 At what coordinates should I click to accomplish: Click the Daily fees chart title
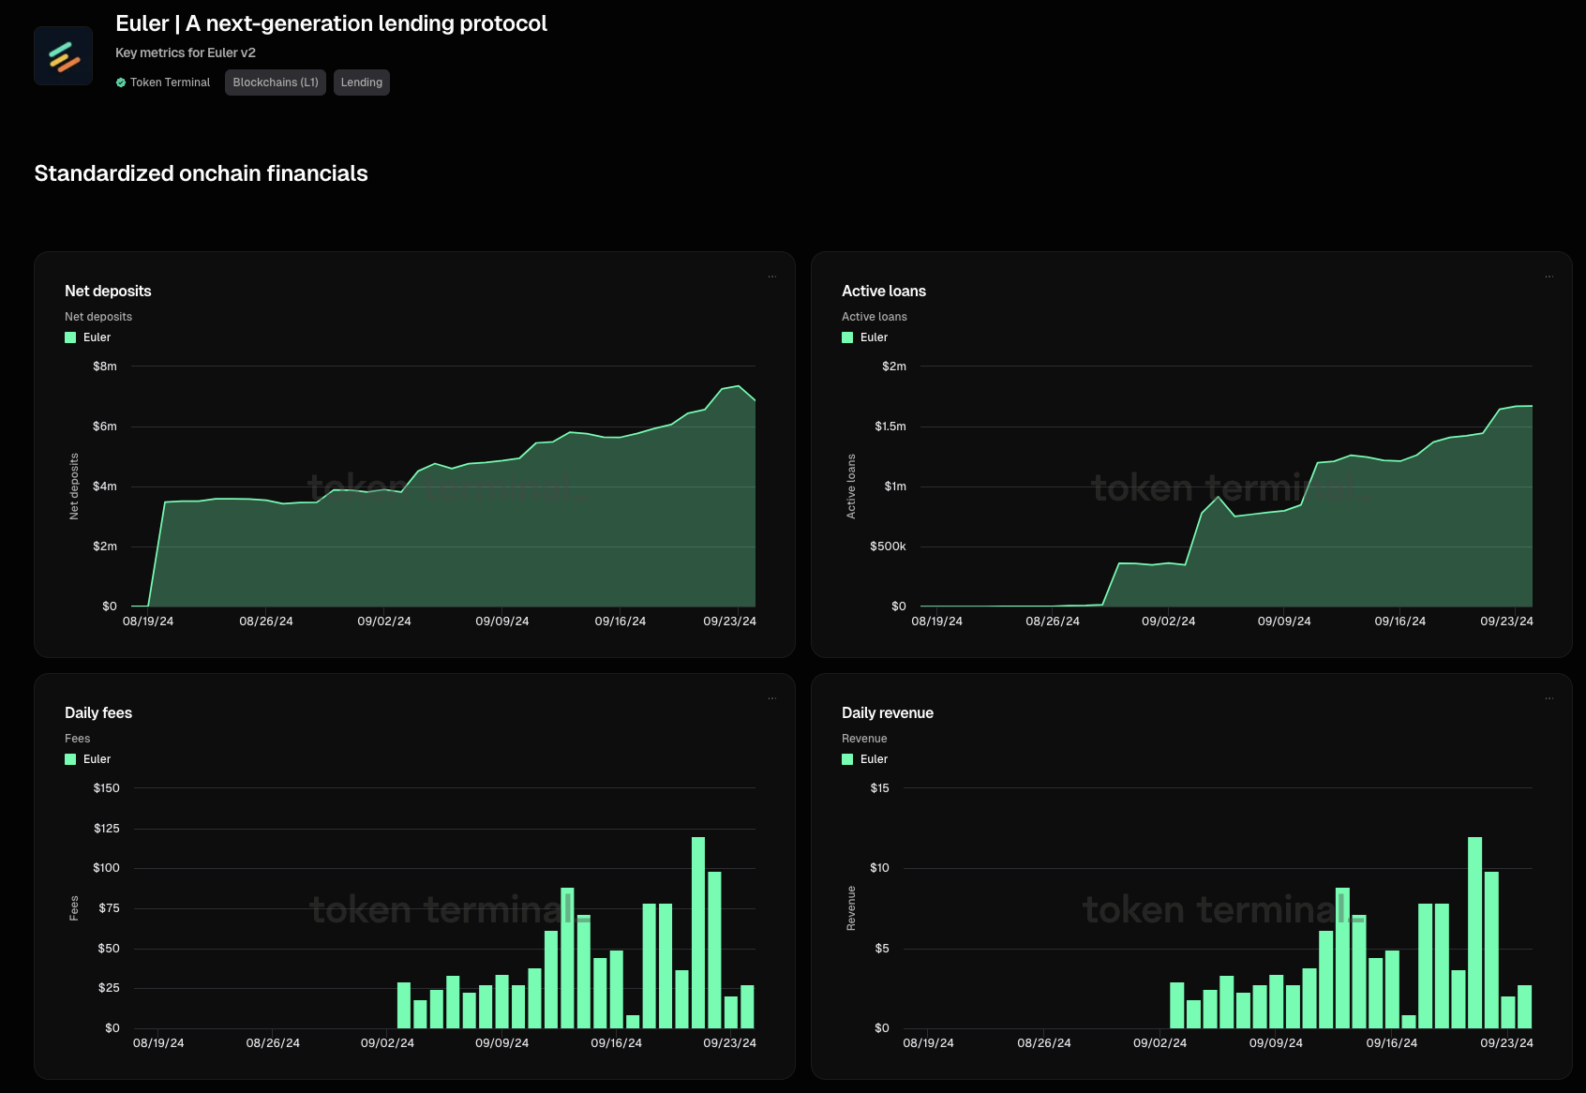(98, 713)
